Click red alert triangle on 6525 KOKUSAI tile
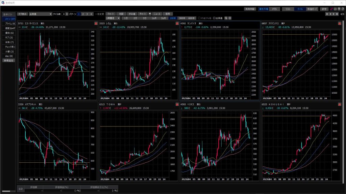 point(340,104)
